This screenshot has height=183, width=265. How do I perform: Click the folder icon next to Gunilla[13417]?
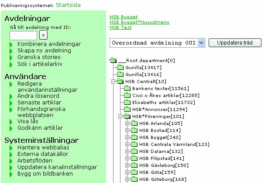(x=120, y=68)
